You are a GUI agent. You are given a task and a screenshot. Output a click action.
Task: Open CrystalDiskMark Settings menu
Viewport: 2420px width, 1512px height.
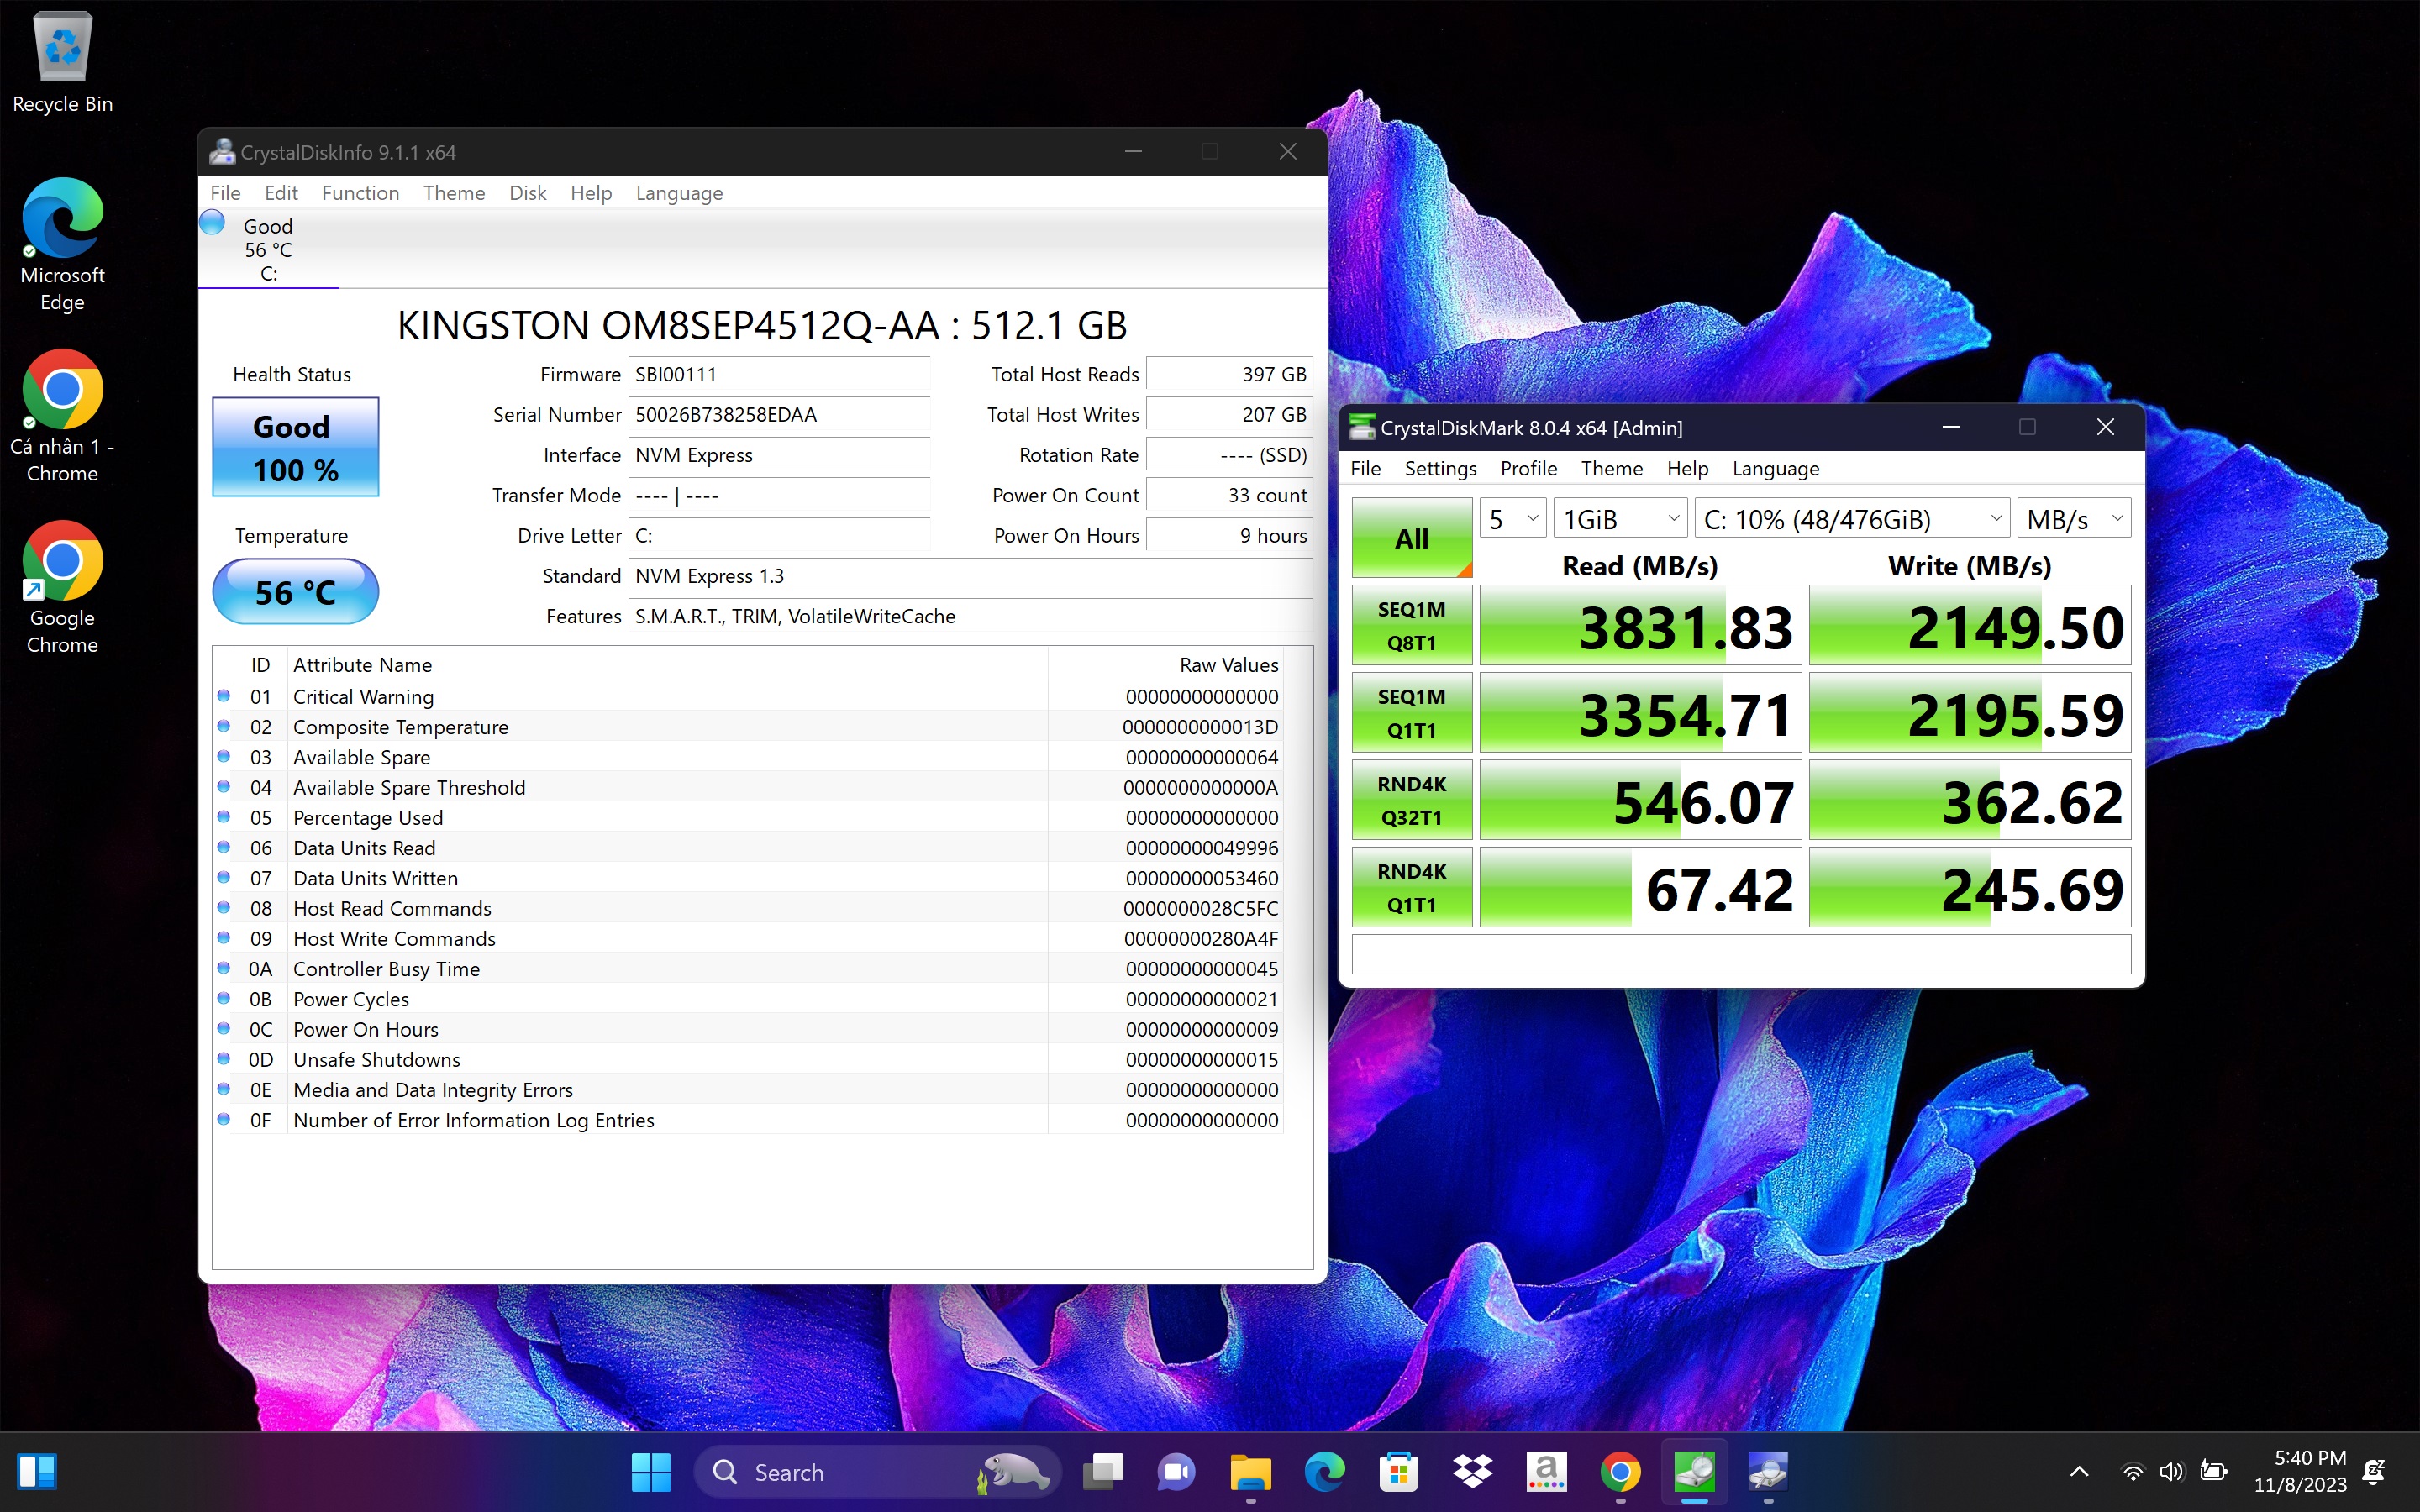(1440, 468)
